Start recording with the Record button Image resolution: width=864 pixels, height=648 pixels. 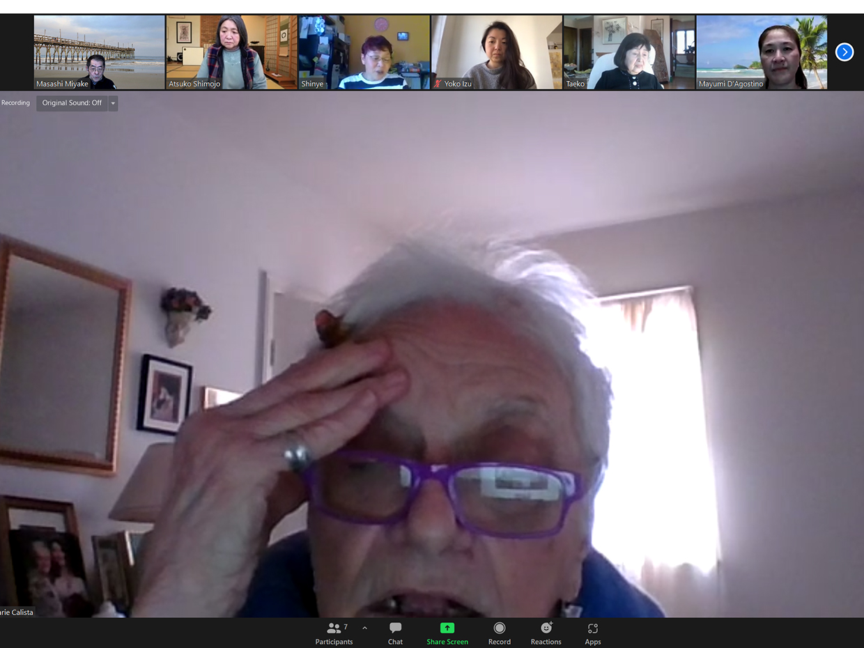(500, 633)
